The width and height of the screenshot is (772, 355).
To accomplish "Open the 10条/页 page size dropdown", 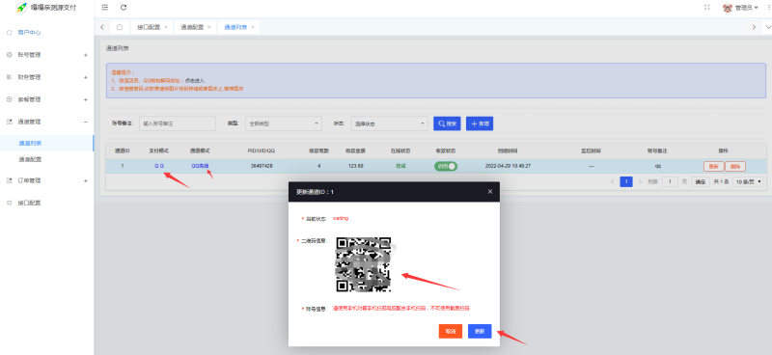I will [x=749, y=181].
